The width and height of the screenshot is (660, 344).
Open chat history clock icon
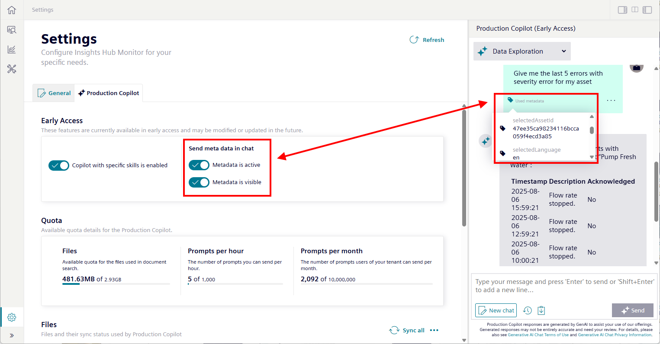(x=527, y=310)
